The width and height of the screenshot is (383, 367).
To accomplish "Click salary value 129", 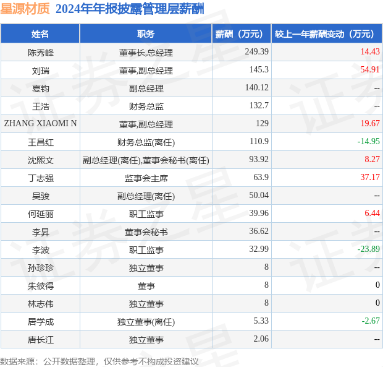I will click(262, 123).
